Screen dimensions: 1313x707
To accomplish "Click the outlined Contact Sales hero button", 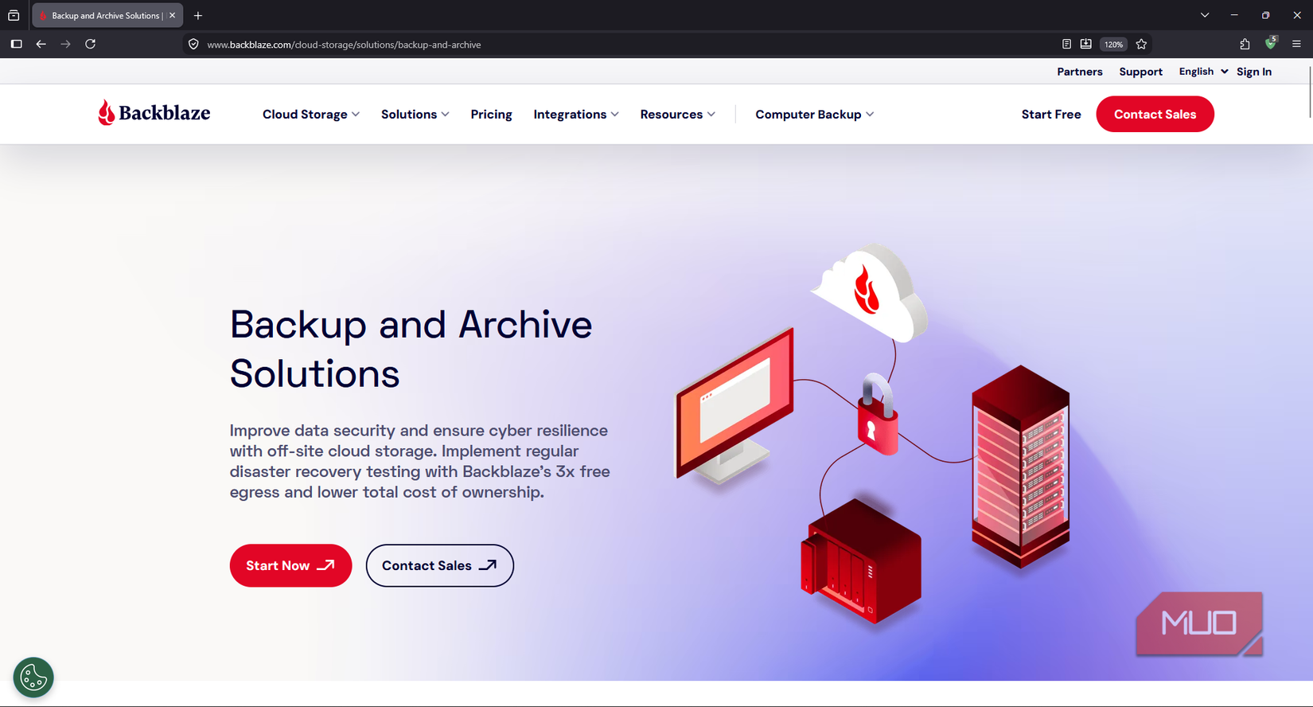I will pyautogui.click(x=439, y=565).
